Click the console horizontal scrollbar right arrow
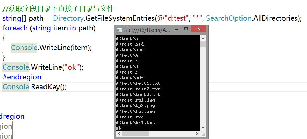 (197, 134)
